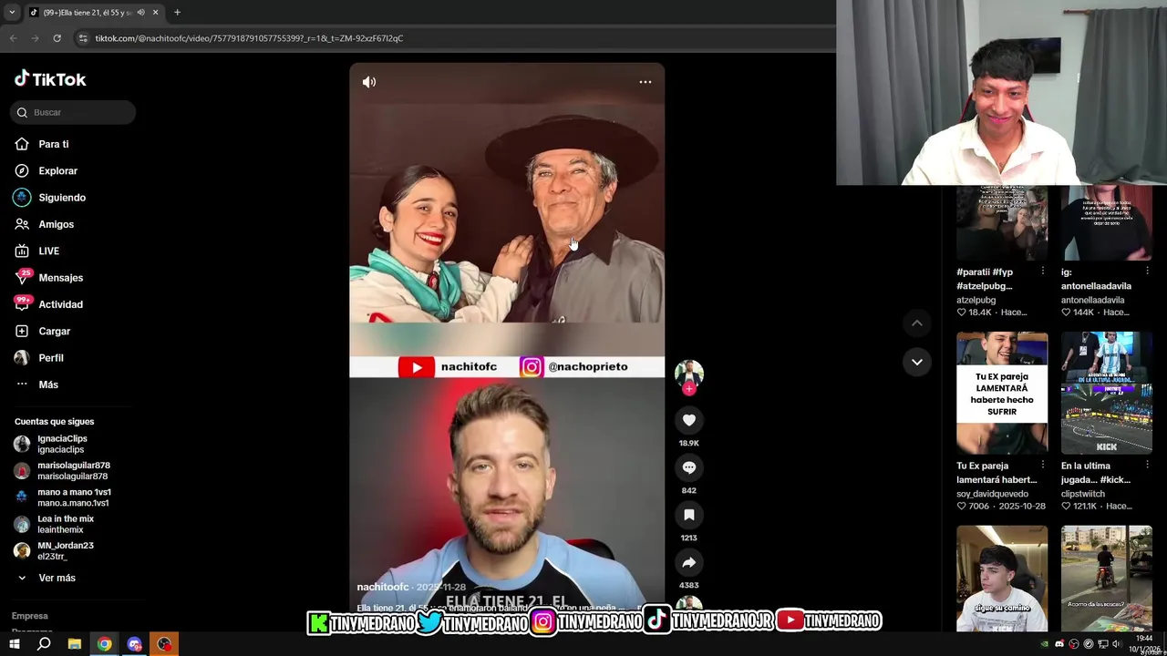The image size is (1167, 656).
Task: Open the marisolaguilar878 account
Action: point(73,470)
